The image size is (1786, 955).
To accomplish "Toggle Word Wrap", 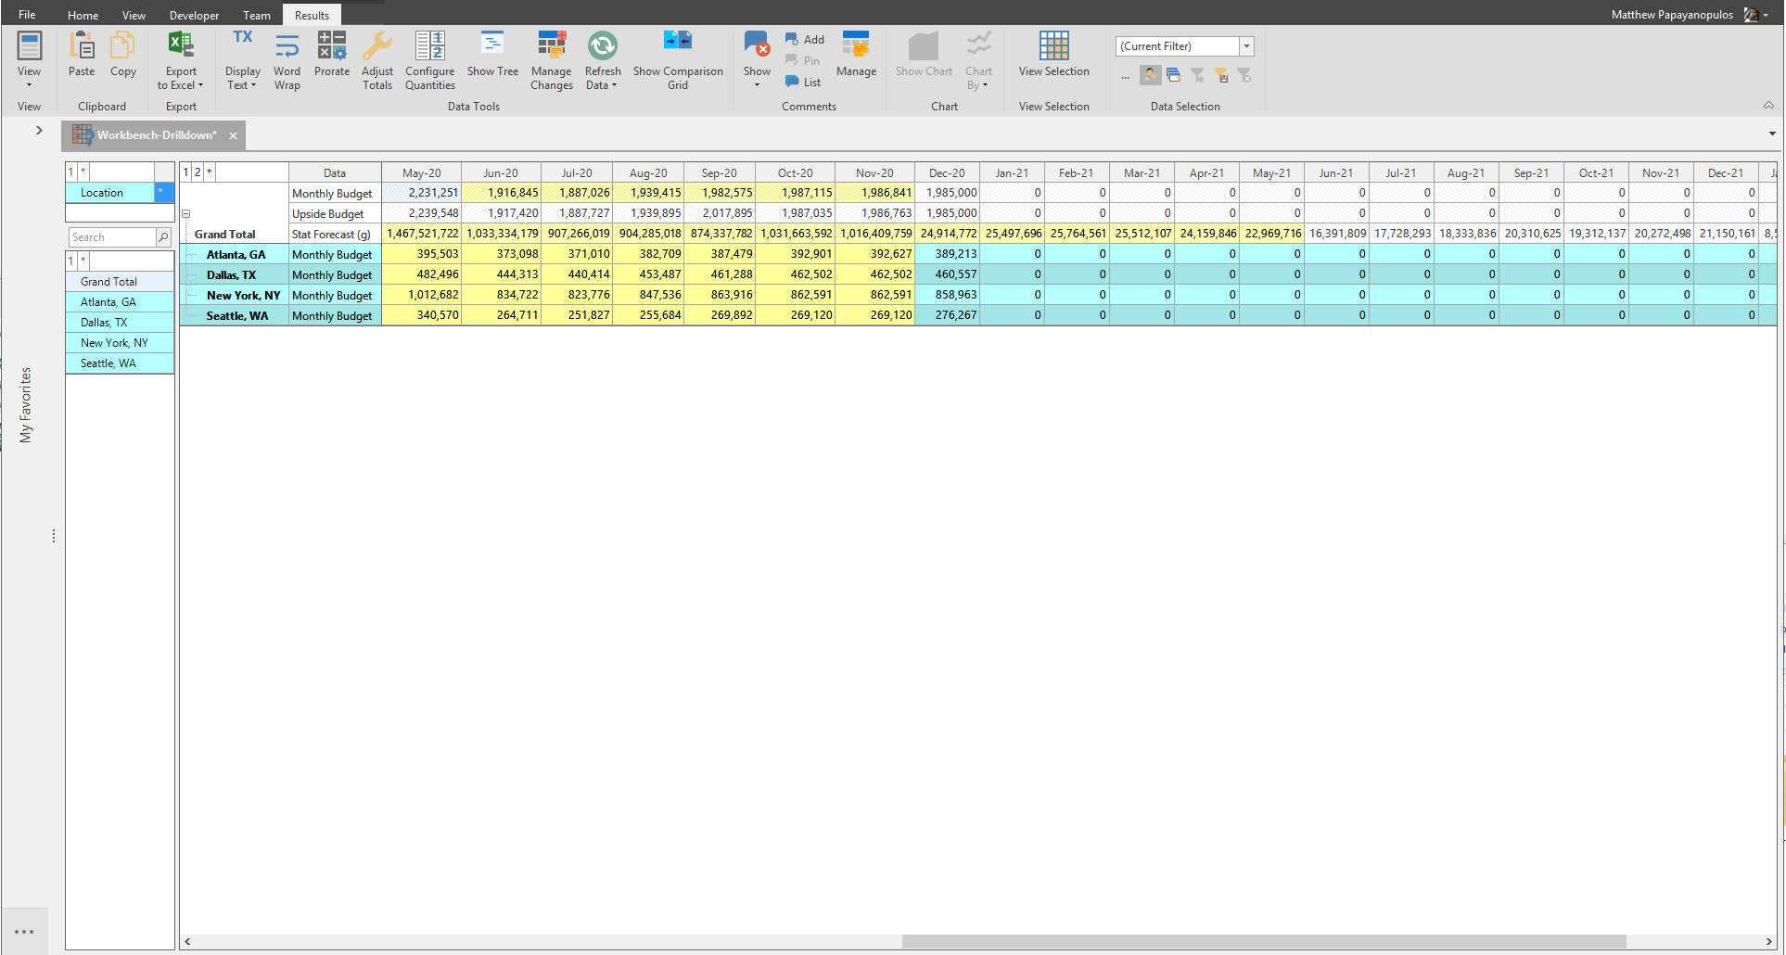I will tap(287, 60).
